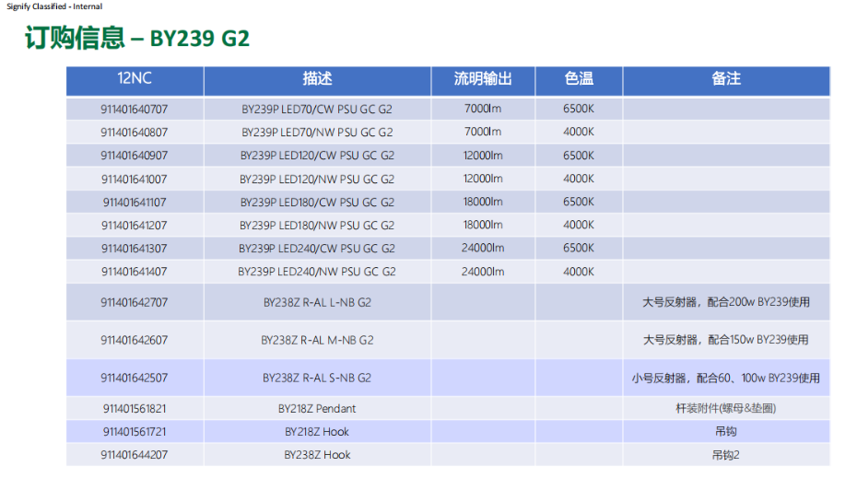Select cell '911401642607'
The height and width of the screenshot is (478, 857).
pyautogui.click(x=135, y=340)
